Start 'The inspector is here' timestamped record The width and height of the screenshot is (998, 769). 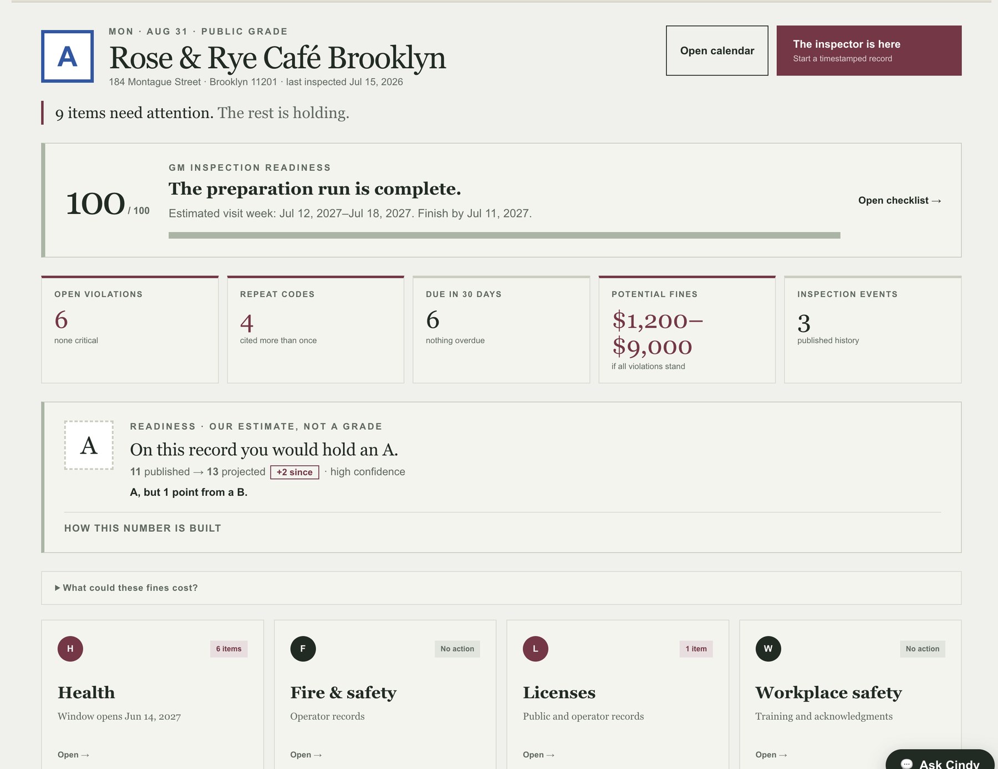(x=869, y=50)
